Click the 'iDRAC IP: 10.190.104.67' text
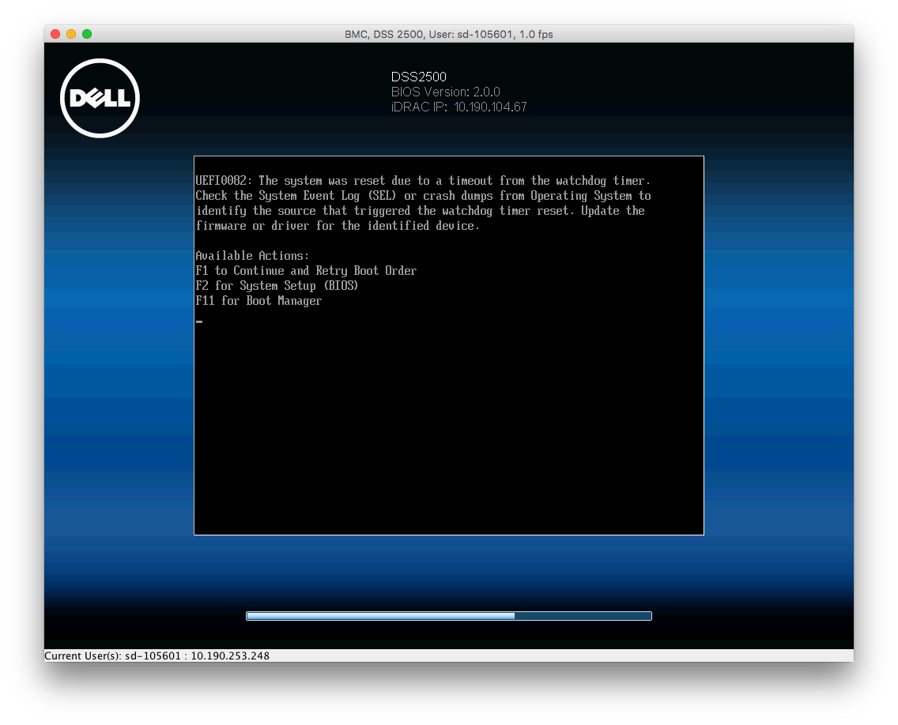 click(x=458, y=107)
